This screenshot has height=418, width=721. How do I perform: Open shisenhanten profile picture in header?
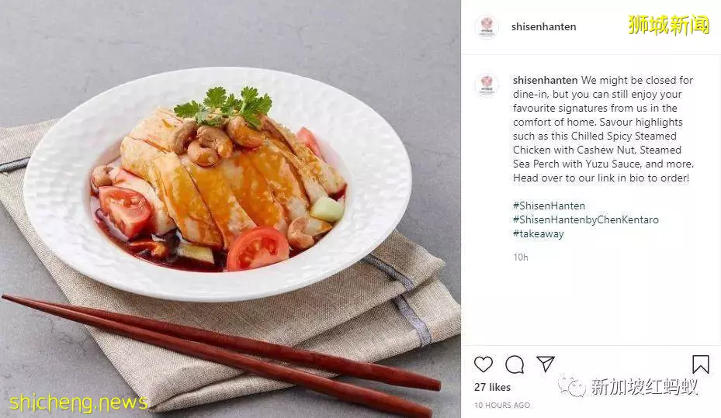click(487, 26)
